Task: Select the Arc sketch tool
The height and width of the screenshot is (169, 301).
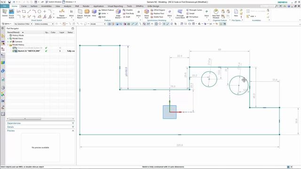Action: (34, 11)
